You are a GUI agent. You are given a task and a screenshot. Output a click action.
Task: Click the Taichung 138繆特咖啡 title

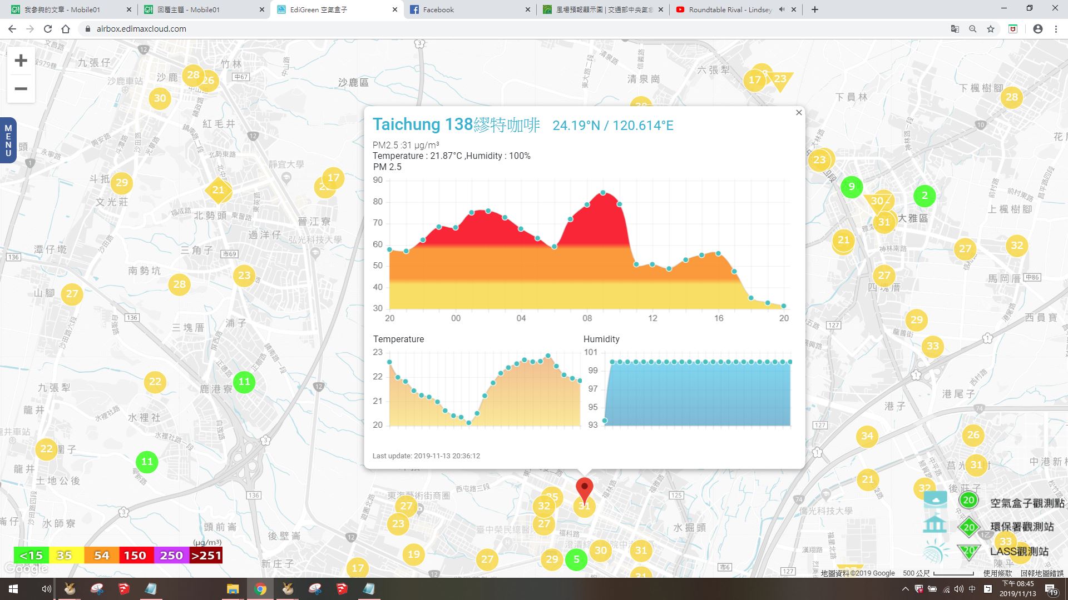[456, 124]
